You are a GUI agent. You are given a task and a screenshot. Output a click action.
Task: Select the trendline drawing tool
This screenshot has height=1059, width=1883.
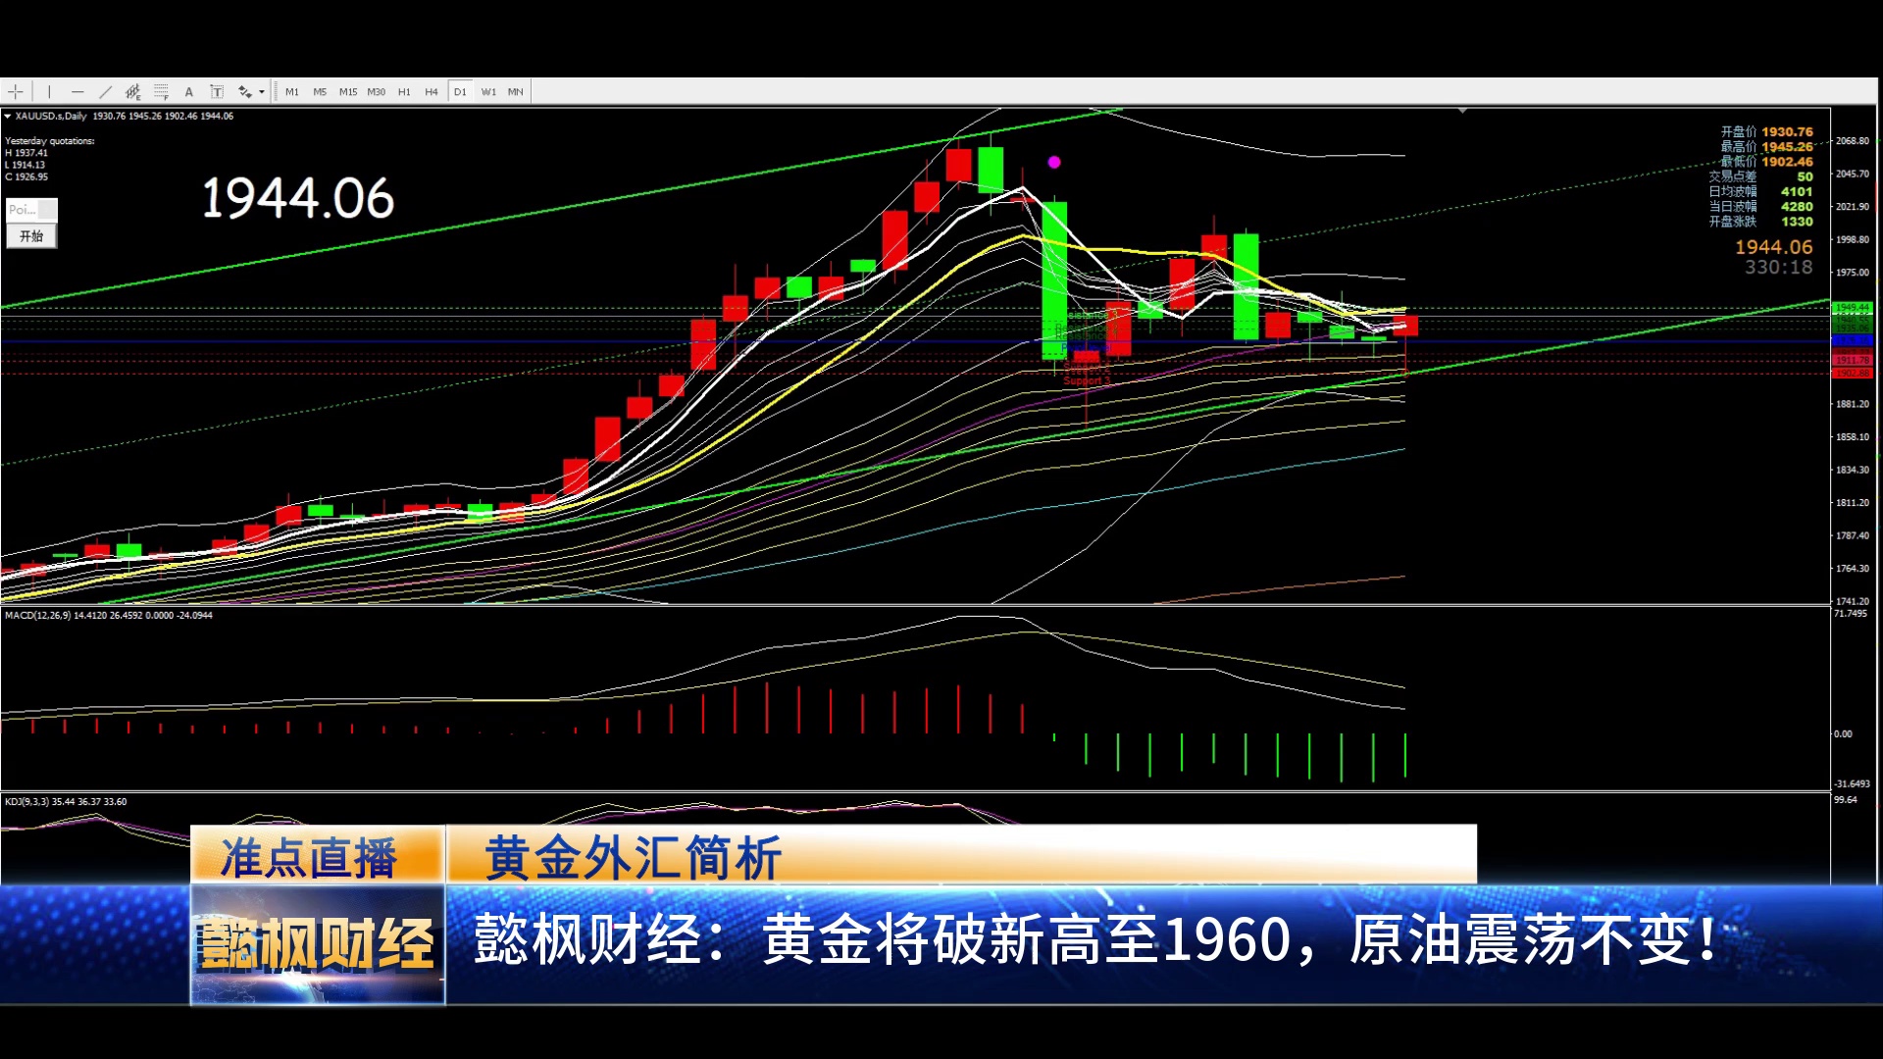point(105,92)
